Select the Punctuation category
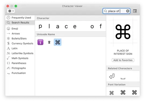Image resolution: width=145 pixels, height=102 pixels. point(20,73)
